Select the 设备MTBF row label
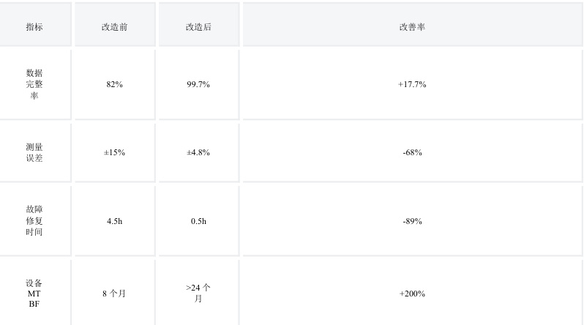Screen dimensions: 584x325 (x=34, y=293)
